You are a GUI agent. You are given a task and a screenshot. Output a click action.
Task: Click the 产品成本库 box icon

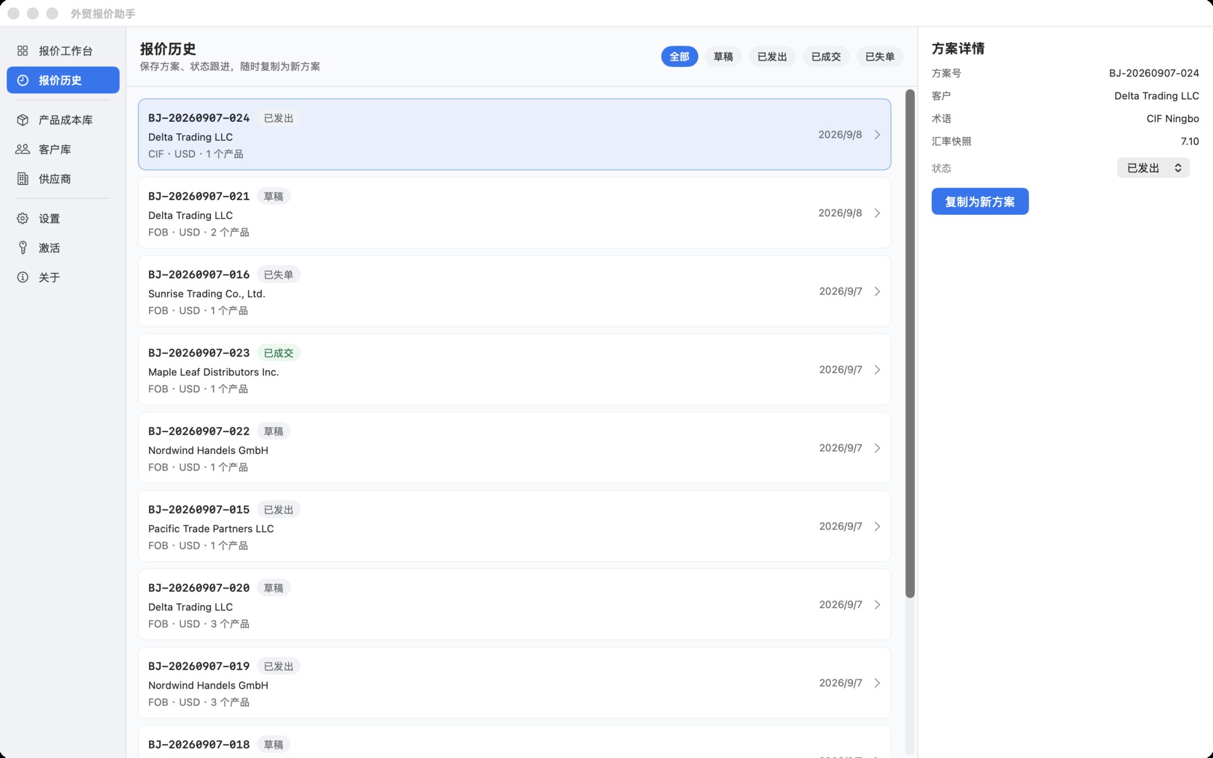(x=23, y=120)
